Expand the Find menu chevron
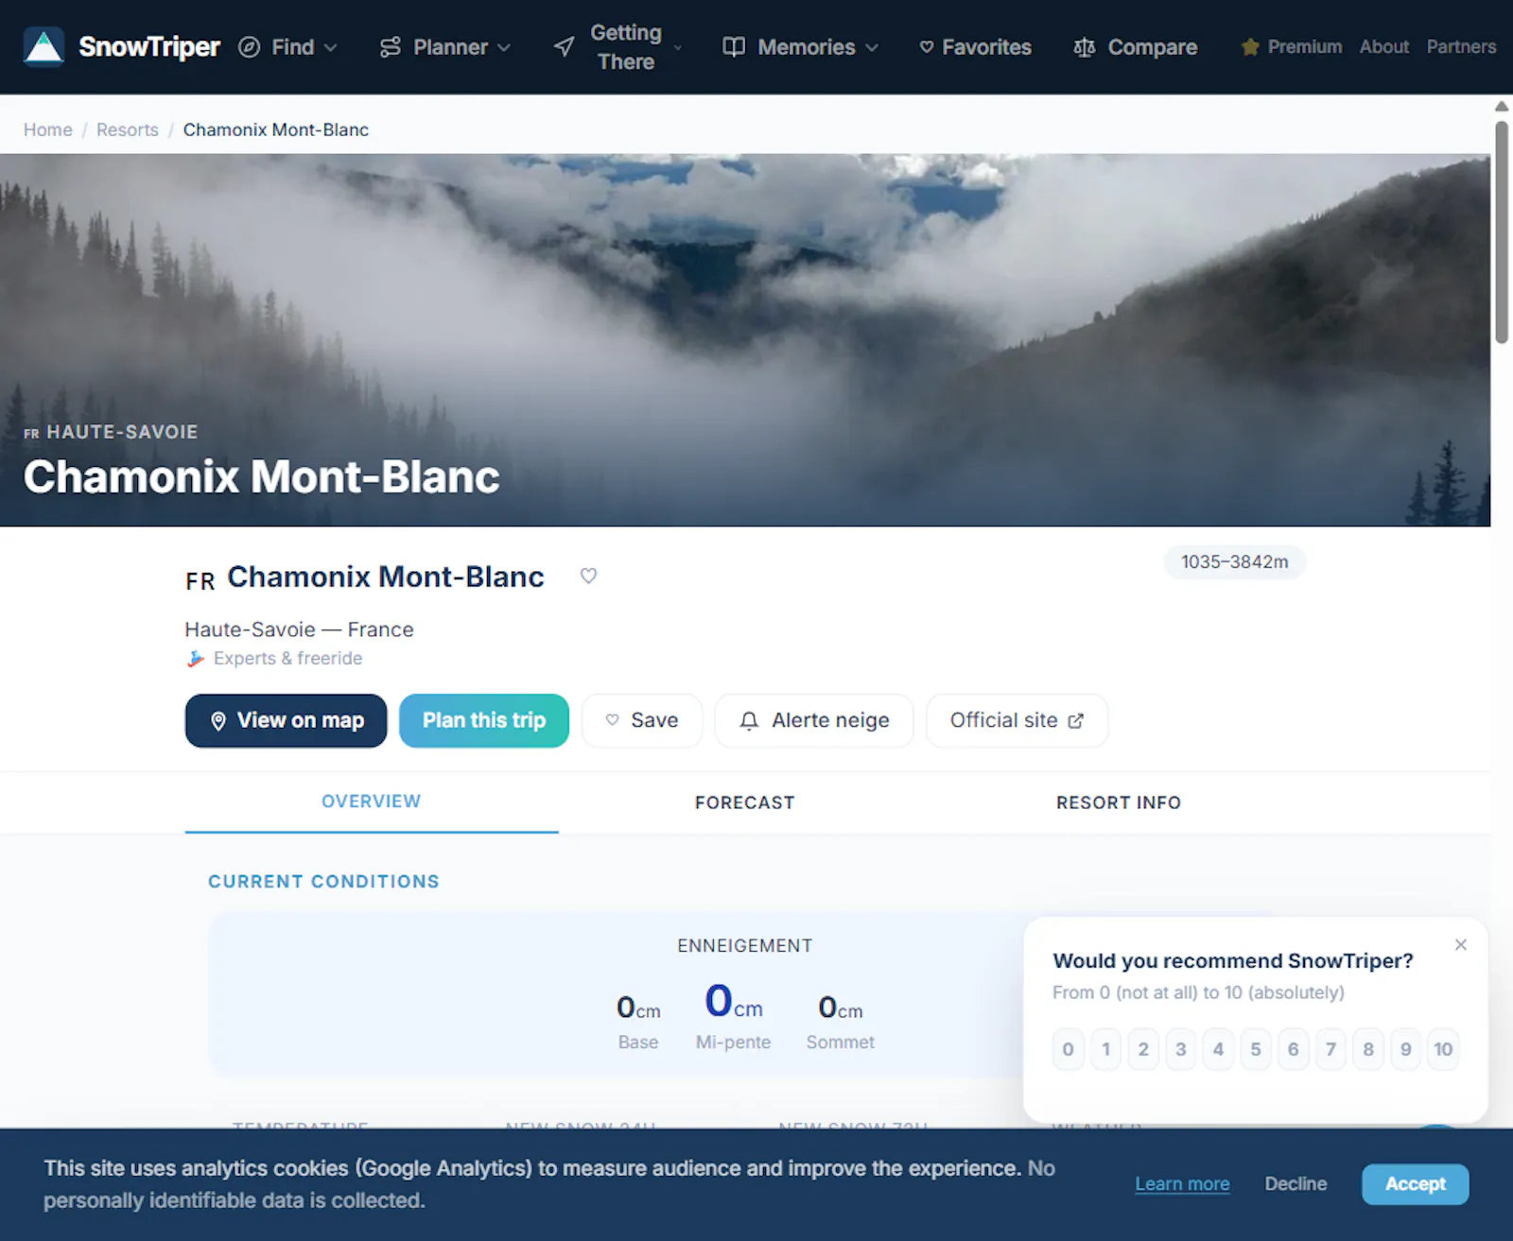This screenshot has height=1241, width=1513. 330,47
